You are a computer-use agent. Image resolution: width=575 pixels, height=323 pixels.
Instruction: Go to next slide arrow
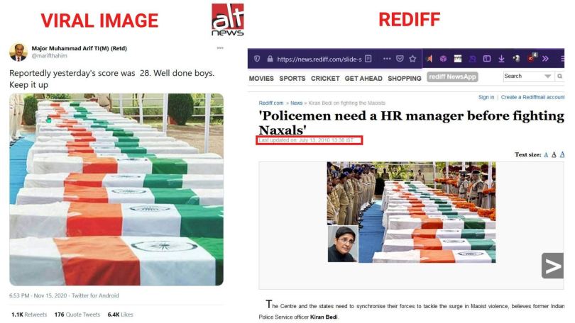pyautogui.click(x=552, y=266)
